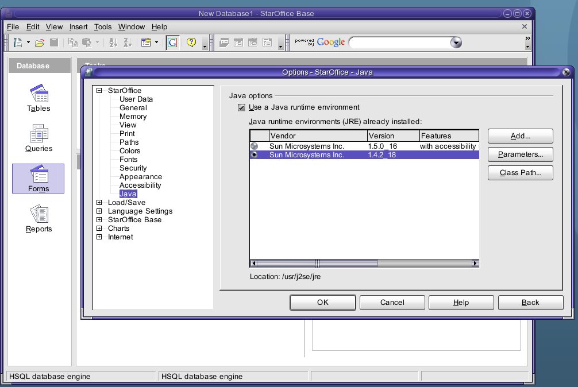Expand the Charts tree node
The height and width of the screenshot is (387, 578).
99,229
